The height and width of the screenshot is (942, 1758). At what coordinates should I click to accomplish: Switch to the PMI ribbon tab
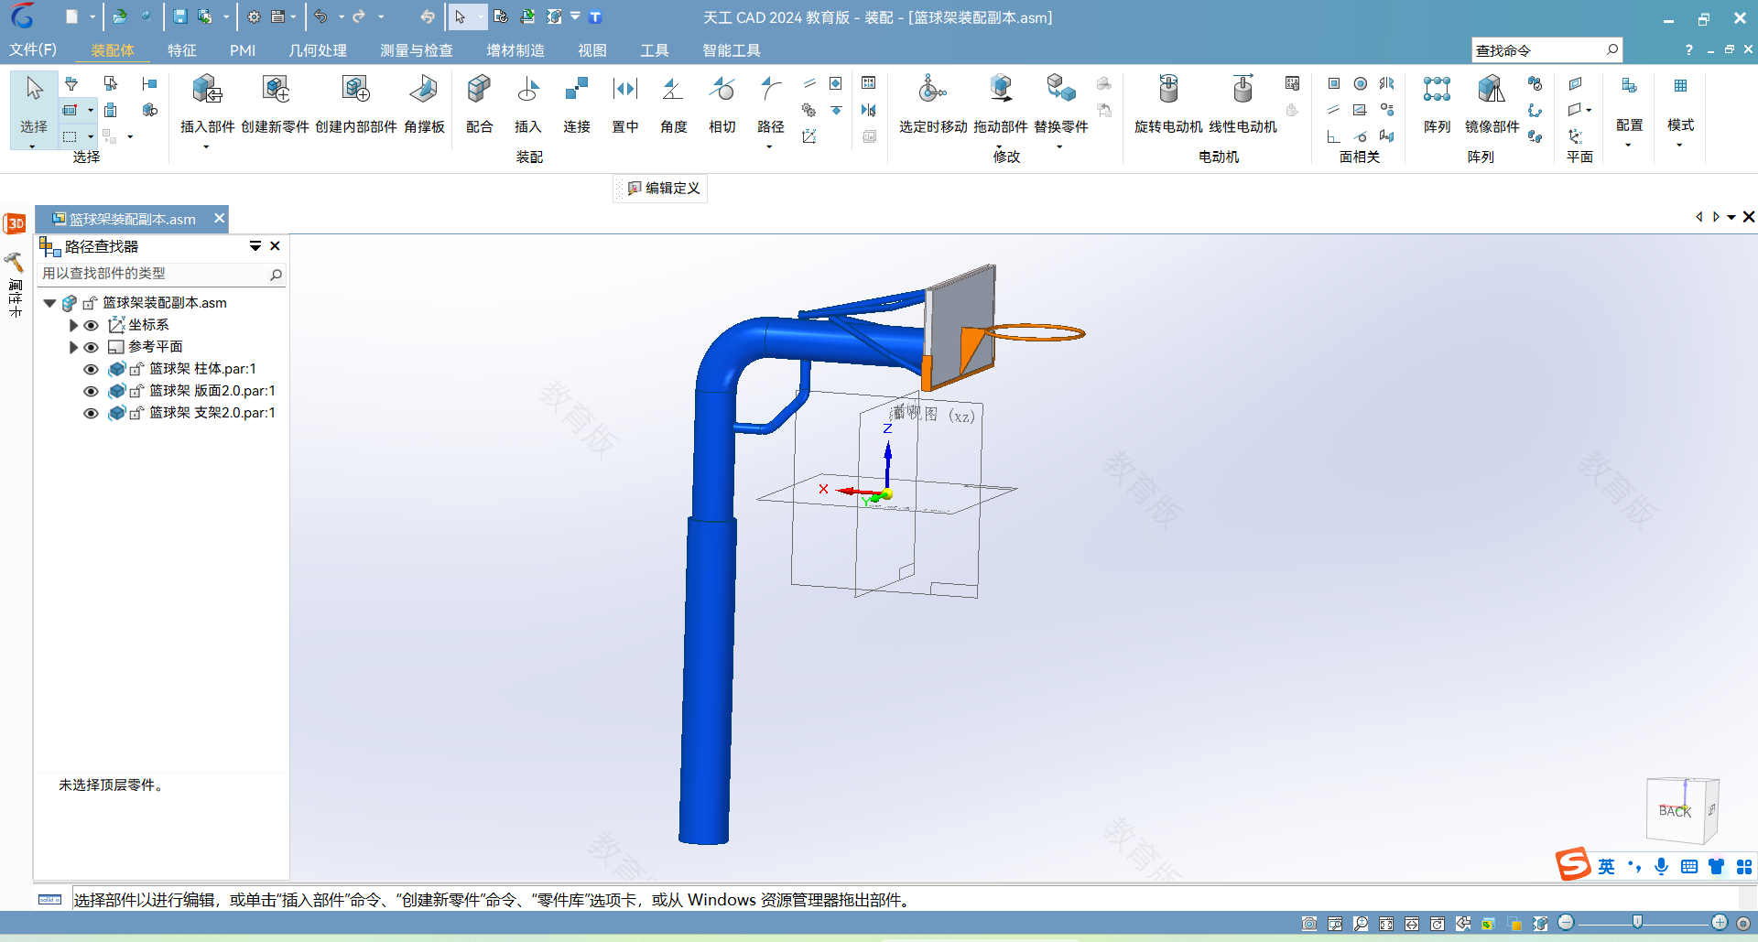(x=243, y=50)
